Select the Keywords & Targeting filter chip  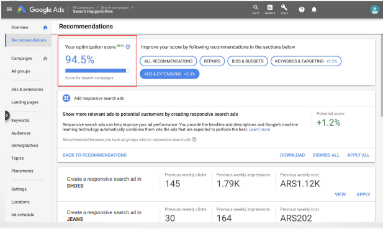tap(306, 61)
